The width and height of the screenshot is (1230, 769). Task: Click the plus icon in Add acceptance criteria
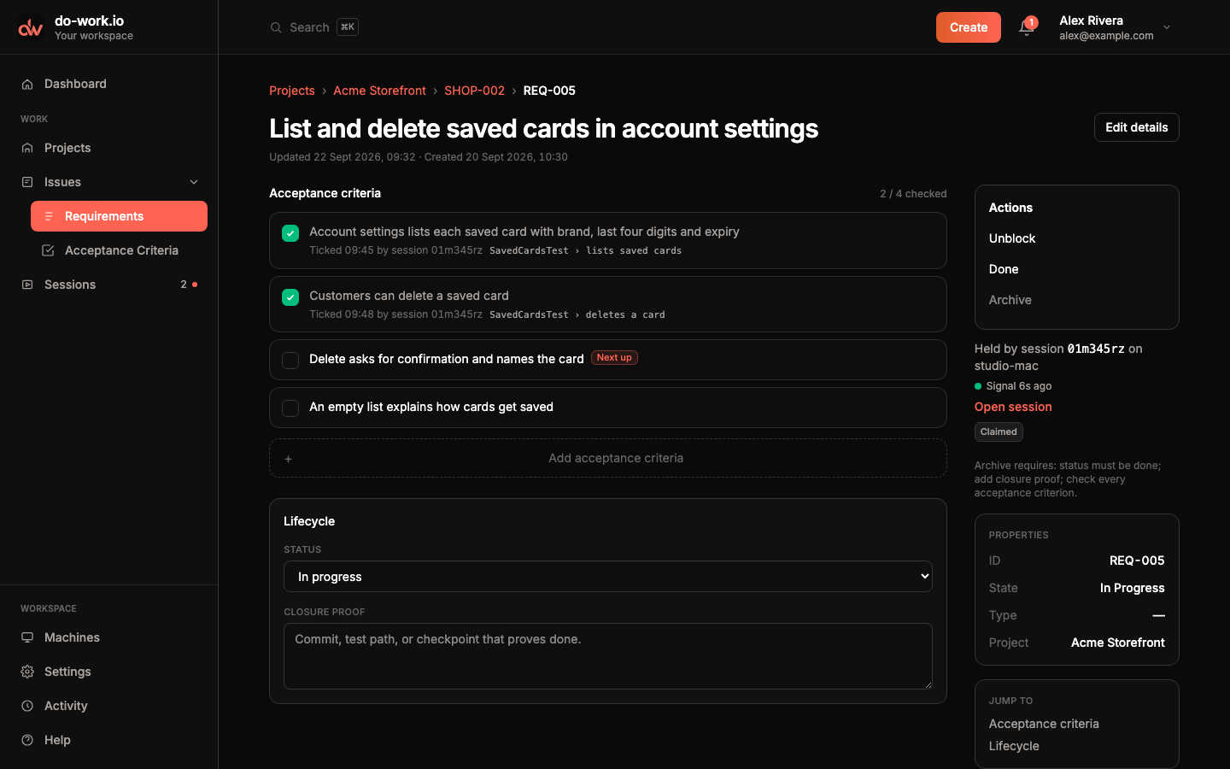[x=288, y=459]
